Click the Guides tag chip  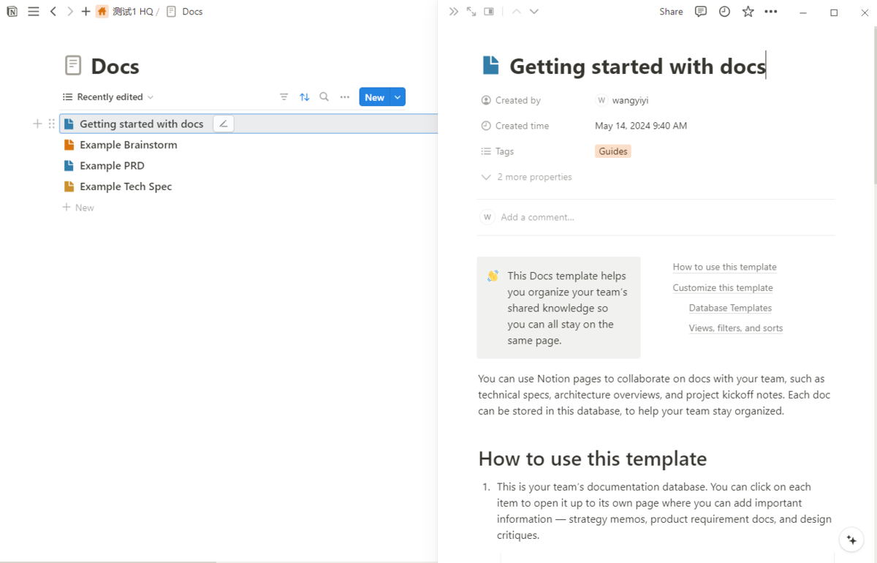[612, 151]
